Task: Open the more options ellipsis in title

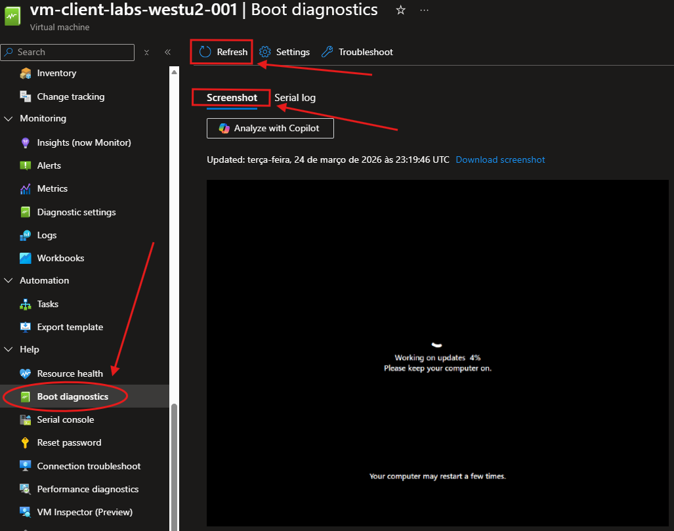Action: tap(425, 10)
